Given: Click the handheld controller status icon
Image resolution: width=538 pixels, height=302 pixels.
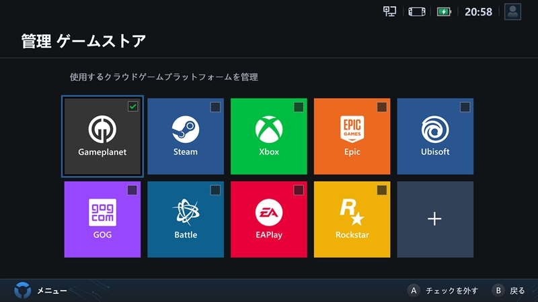Looking at the screenshot, I should [416, 11].
